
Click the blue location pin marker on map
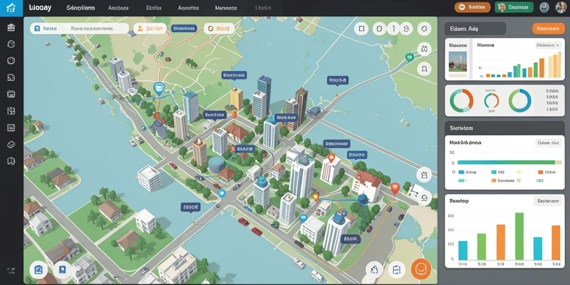pos(159,89)
